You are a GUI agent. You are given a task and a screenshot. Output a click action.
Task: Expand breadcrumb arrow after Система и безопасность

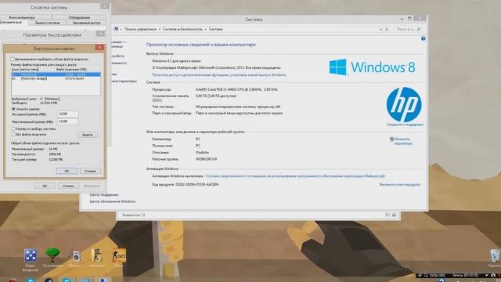point(205,30)
